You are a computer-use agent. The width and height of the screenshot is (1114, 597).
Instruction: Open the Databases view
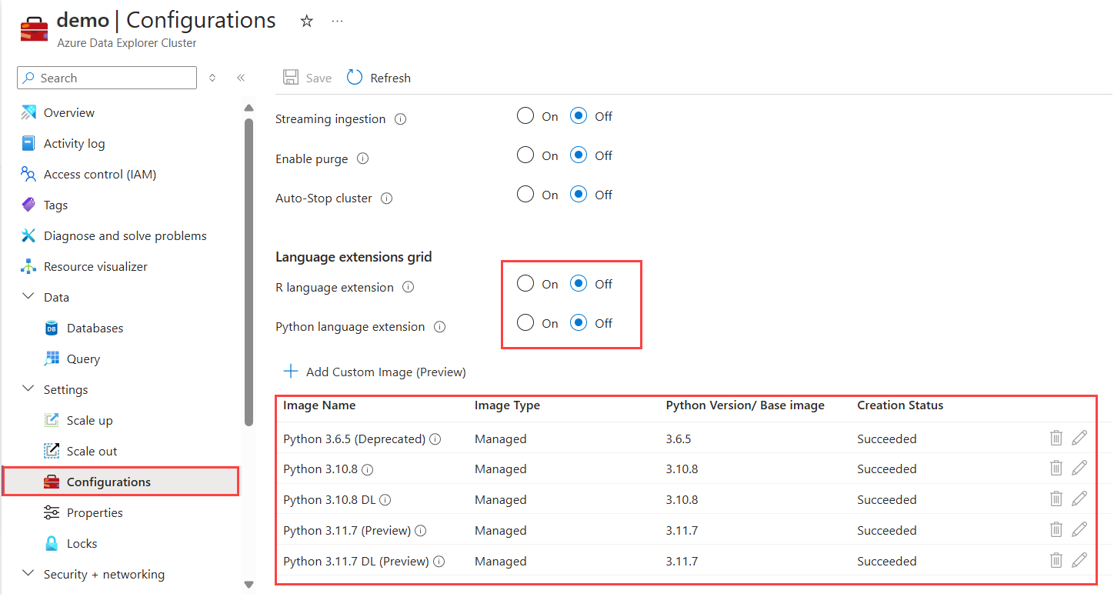[x=95, y=328]
